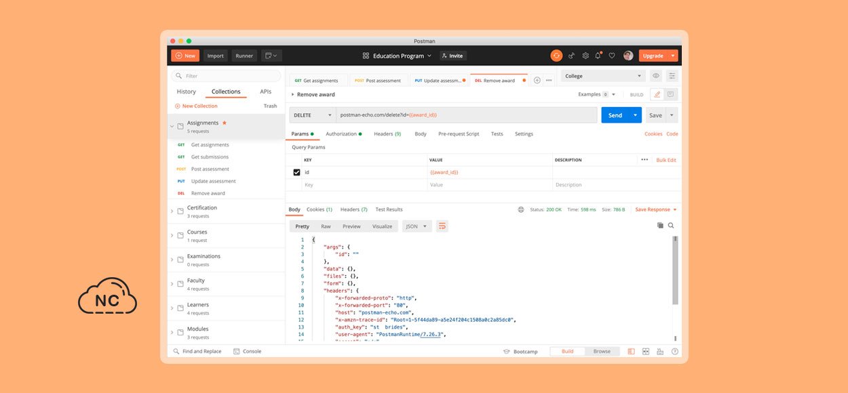Select the Pretty response view

coord(303,226)
